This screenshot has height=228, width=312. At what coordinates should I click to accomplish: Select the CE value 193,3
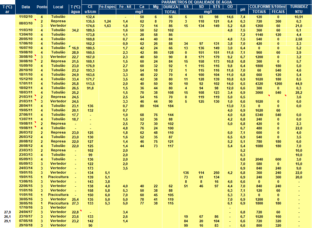[90, 70]
